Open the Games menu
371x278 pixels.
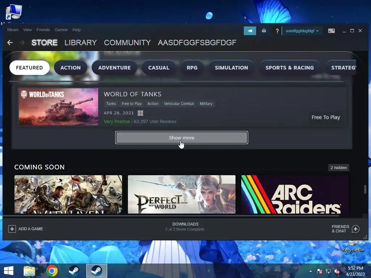[x=61, y=30]
